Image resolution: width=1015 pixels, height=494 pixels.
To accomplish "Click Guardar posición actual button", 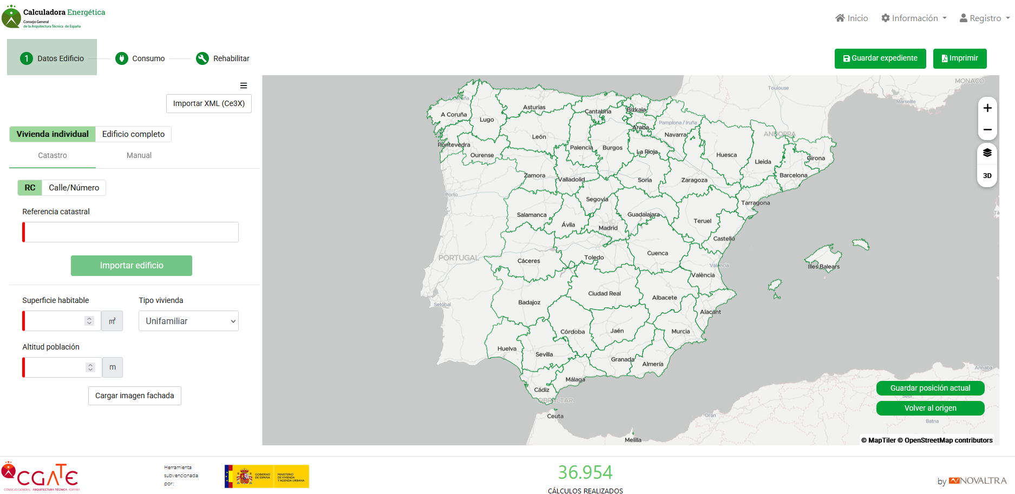I will coord(931,388).
